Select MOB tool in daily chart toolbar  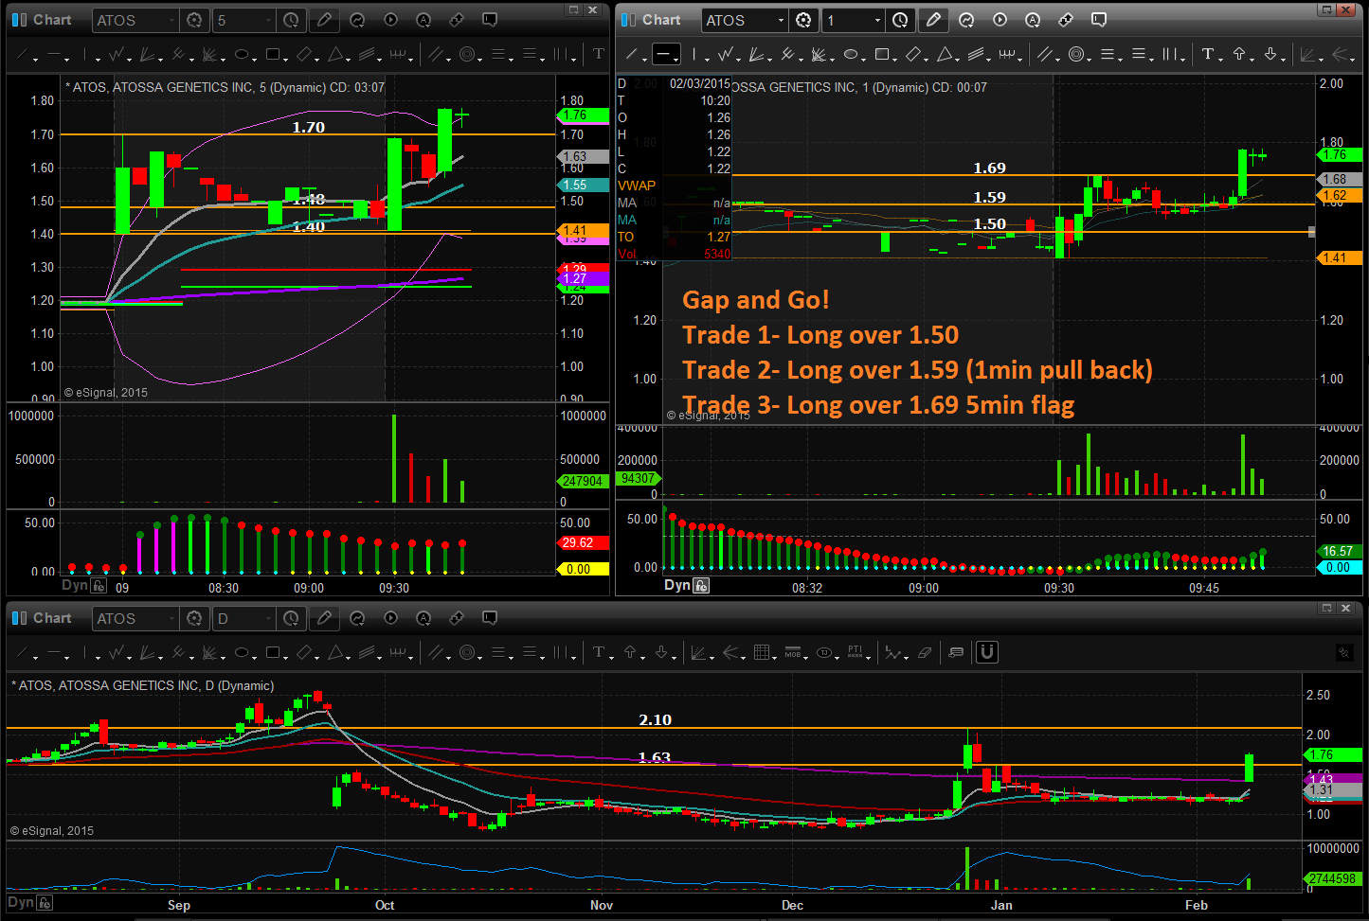click(x=793, y=652)
